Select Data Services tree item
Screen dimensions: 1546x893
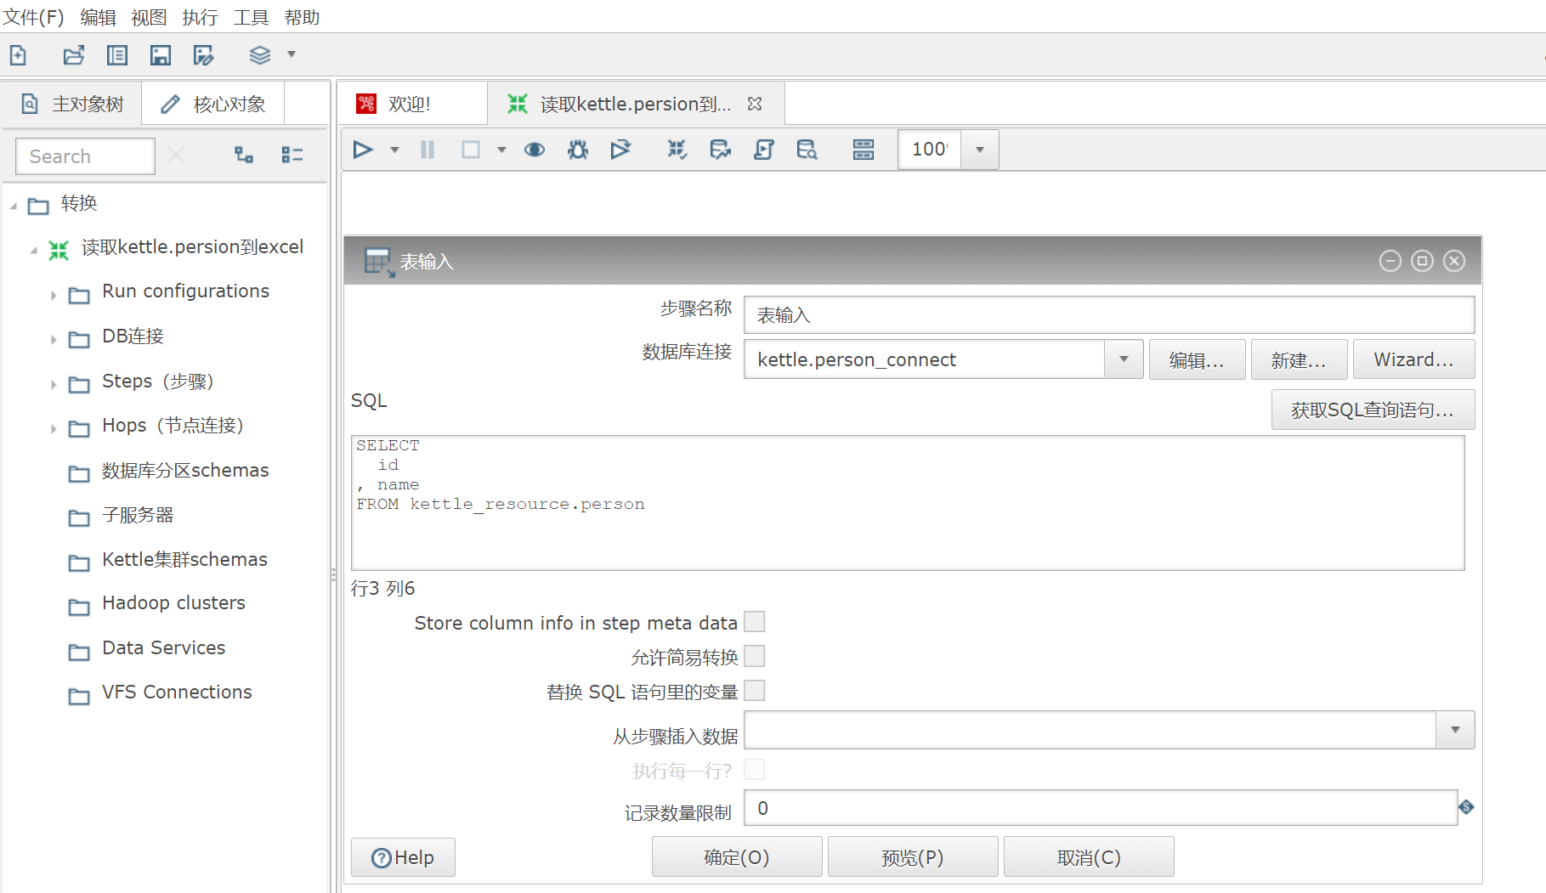pos(164,648)
